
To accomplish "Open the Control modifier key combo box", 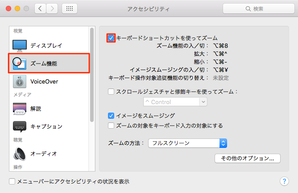I will pyautogui.click(x=175, y=102).
